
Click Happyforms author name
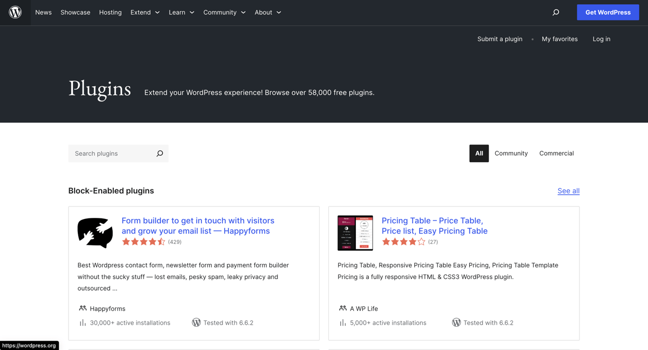(x=107, y=308)
